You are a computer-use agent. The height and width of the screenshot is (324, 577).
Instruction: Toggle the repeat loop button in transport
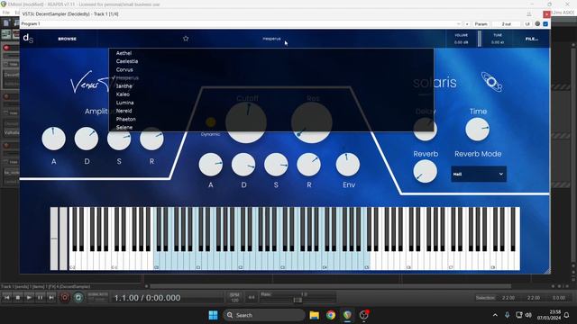[x=78, y=298]
